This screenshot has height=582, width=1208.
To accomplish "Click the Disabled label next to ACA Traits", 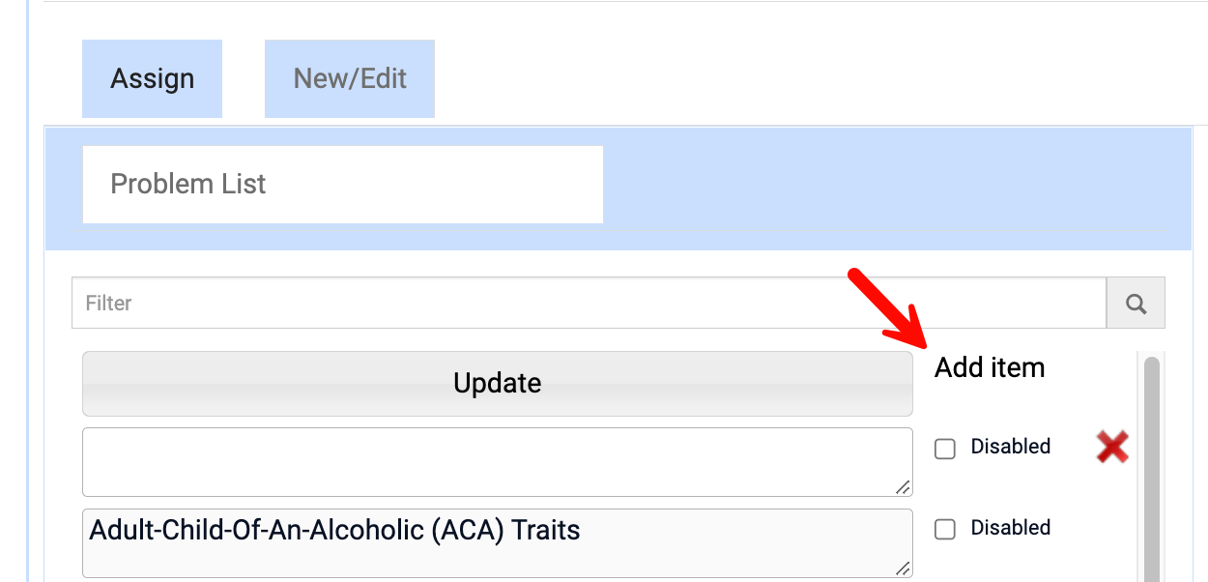I will point(1010,528).
